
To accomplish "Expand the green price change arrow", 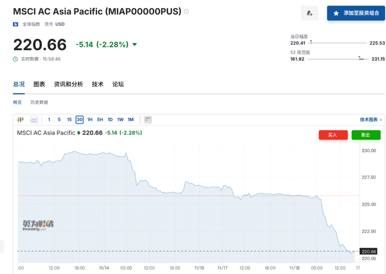I will pos(135,45).
